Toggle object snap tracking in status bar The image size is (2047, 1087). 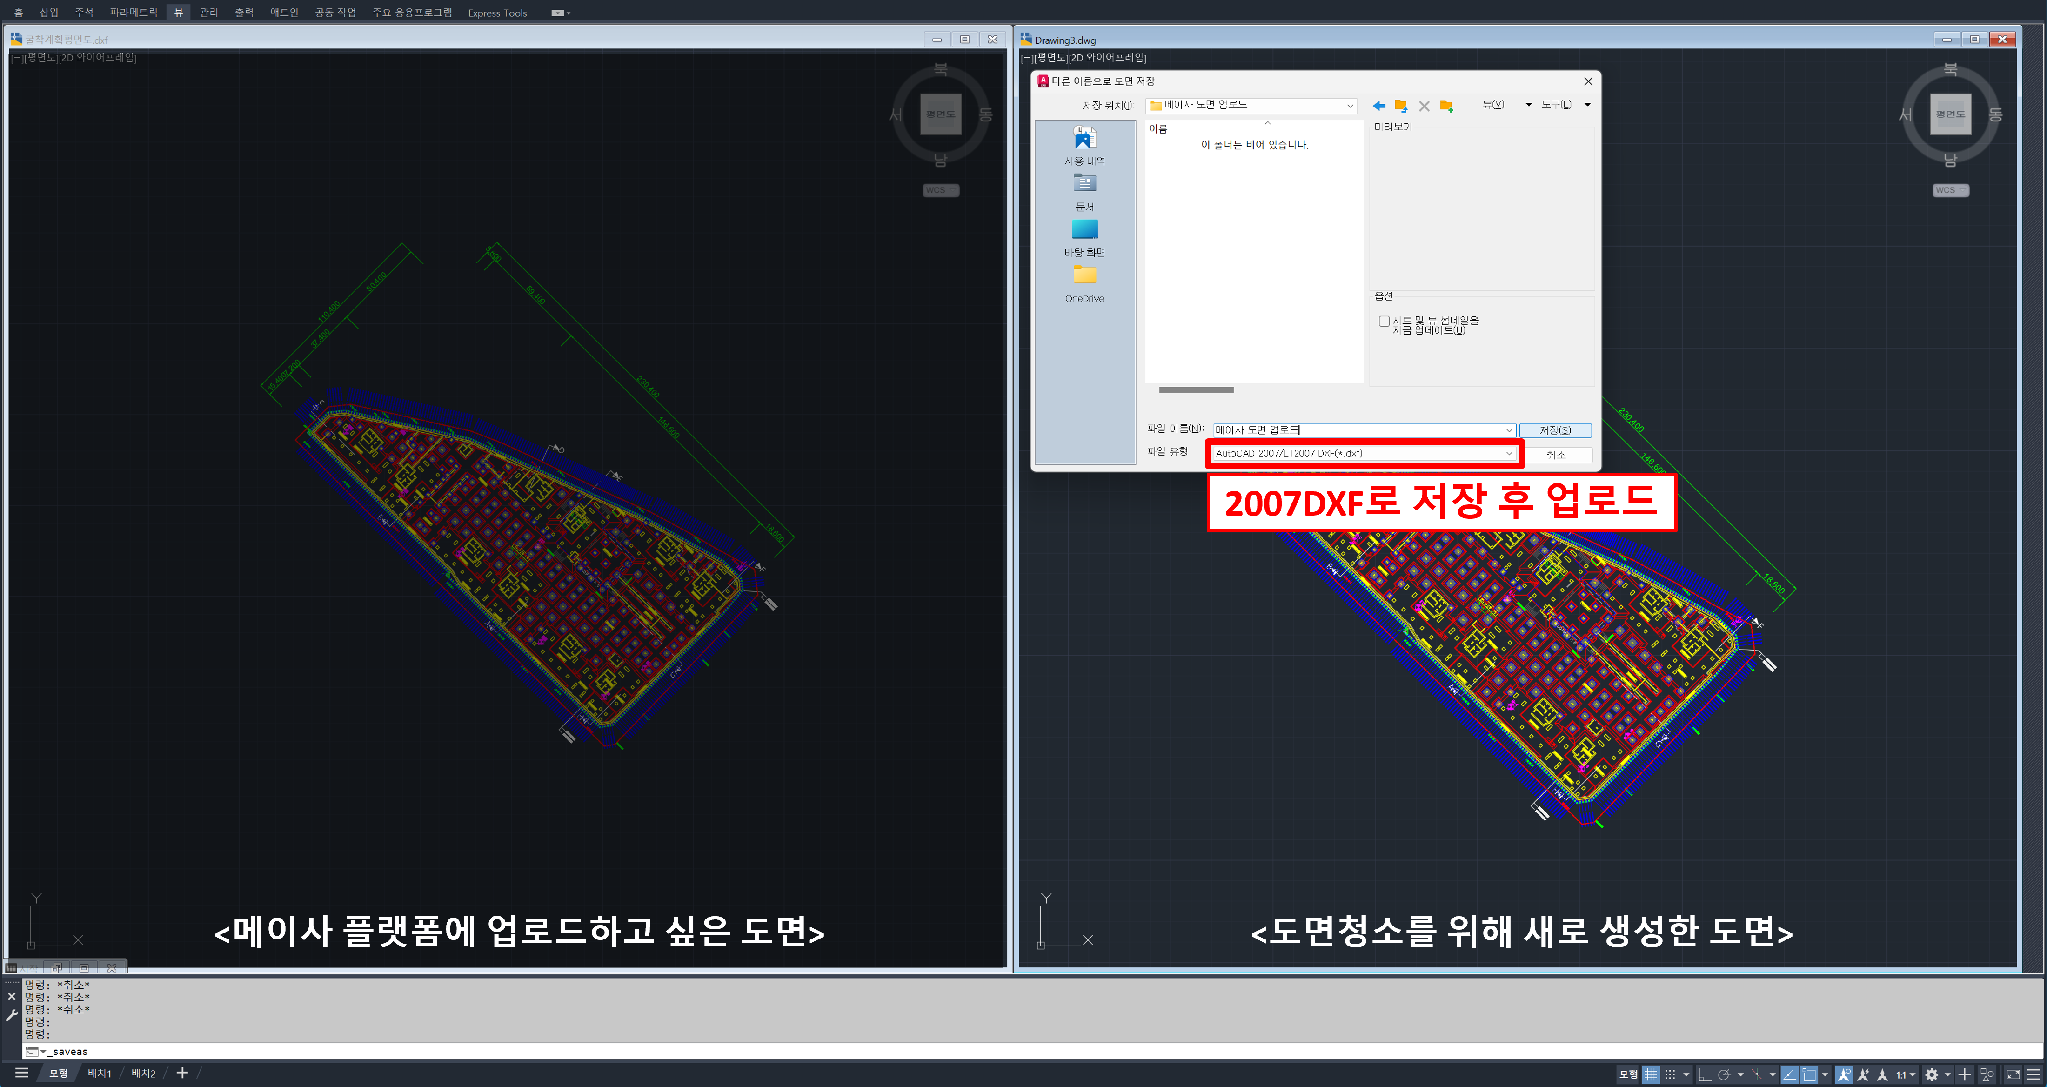[x=1790, y=1075]
